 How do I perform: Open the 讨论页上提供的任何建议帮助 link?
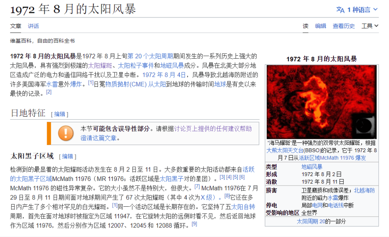pos(213,129)
